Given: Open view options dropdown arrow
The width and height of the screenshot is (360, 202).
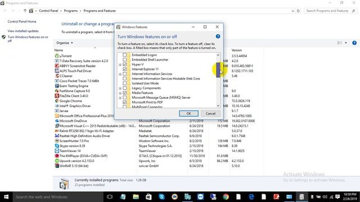Looking at the screenshot, I should pos(346,43).
